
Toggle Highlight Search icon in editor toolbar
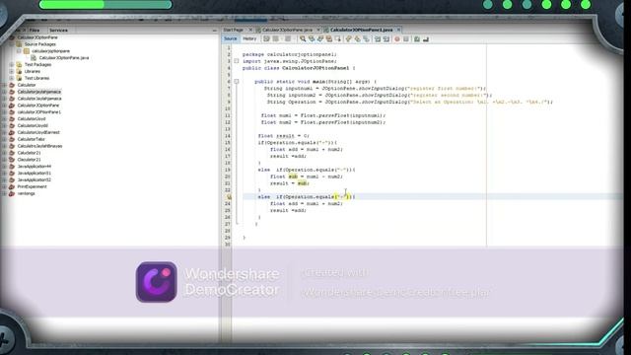329,39
